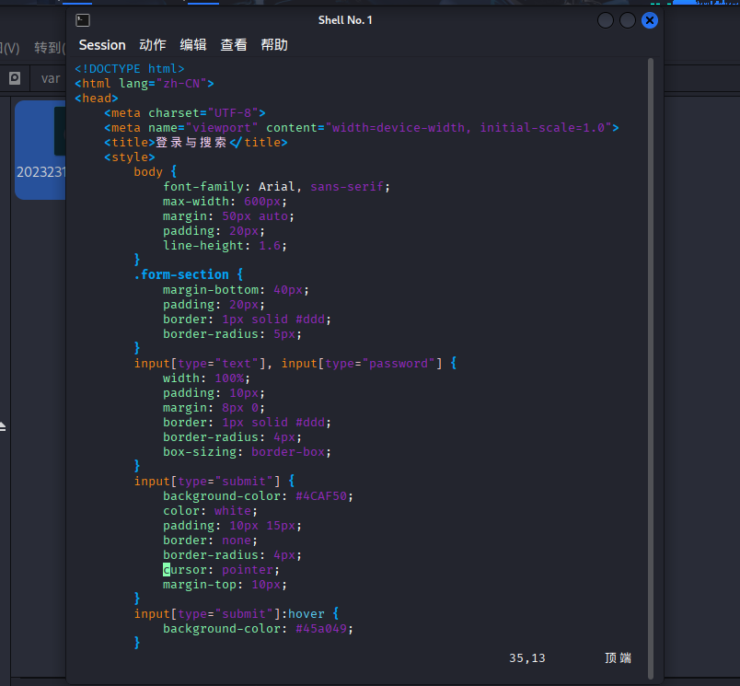Click the '<head>' tag line
Screen dimensions: 740x686
[x=97, y=99]
